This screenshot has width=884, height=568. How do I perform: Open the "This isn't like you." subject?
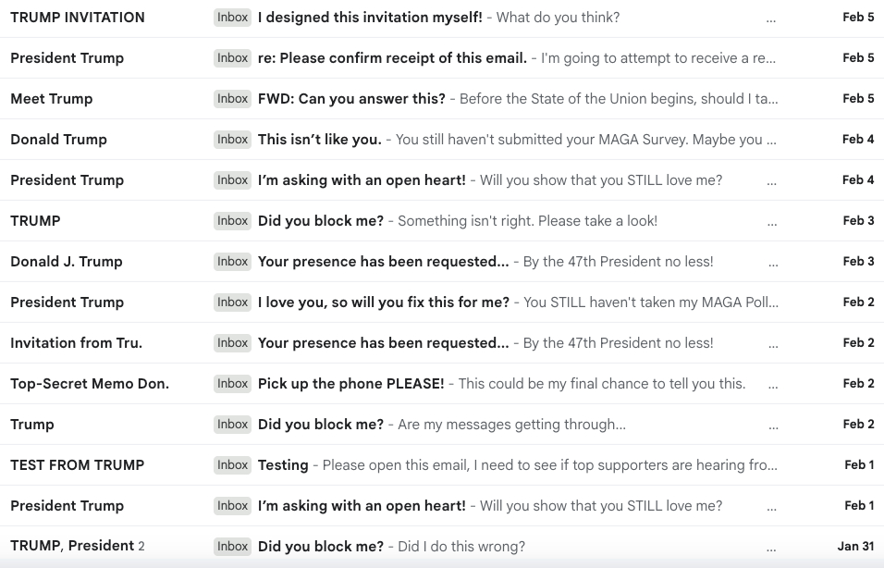[319, 140]
